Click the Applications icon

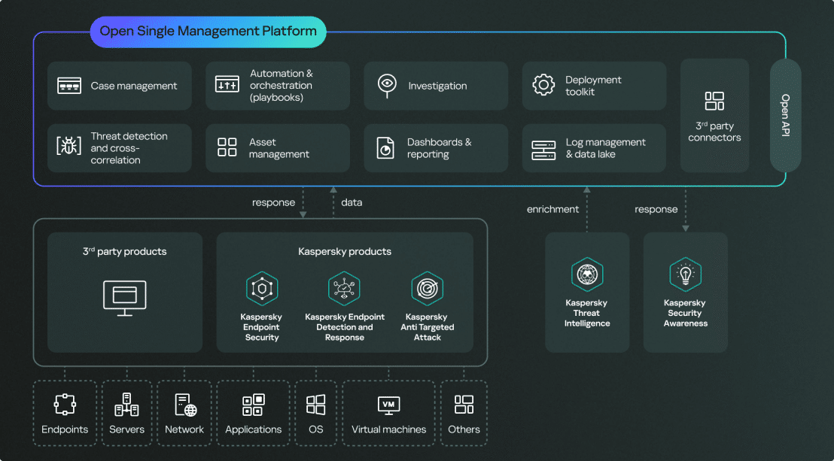[253, 405]
